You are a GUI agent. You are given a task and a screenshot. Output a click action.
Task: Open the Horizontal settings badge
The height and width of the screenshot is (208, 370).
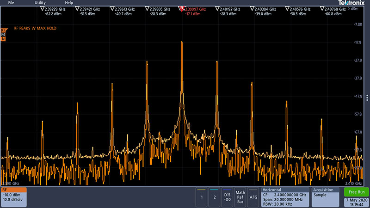pos(284,197)
